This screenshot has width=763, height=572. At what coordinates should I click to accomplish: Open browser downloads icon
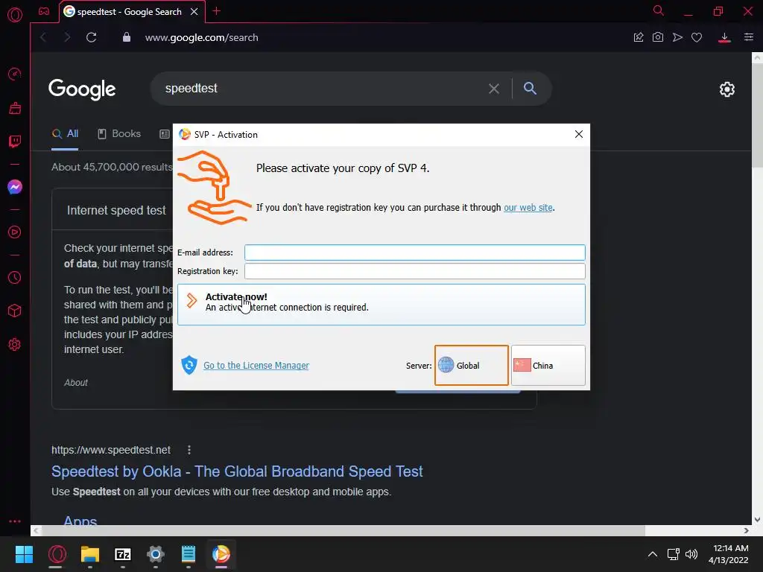(724, 37)
